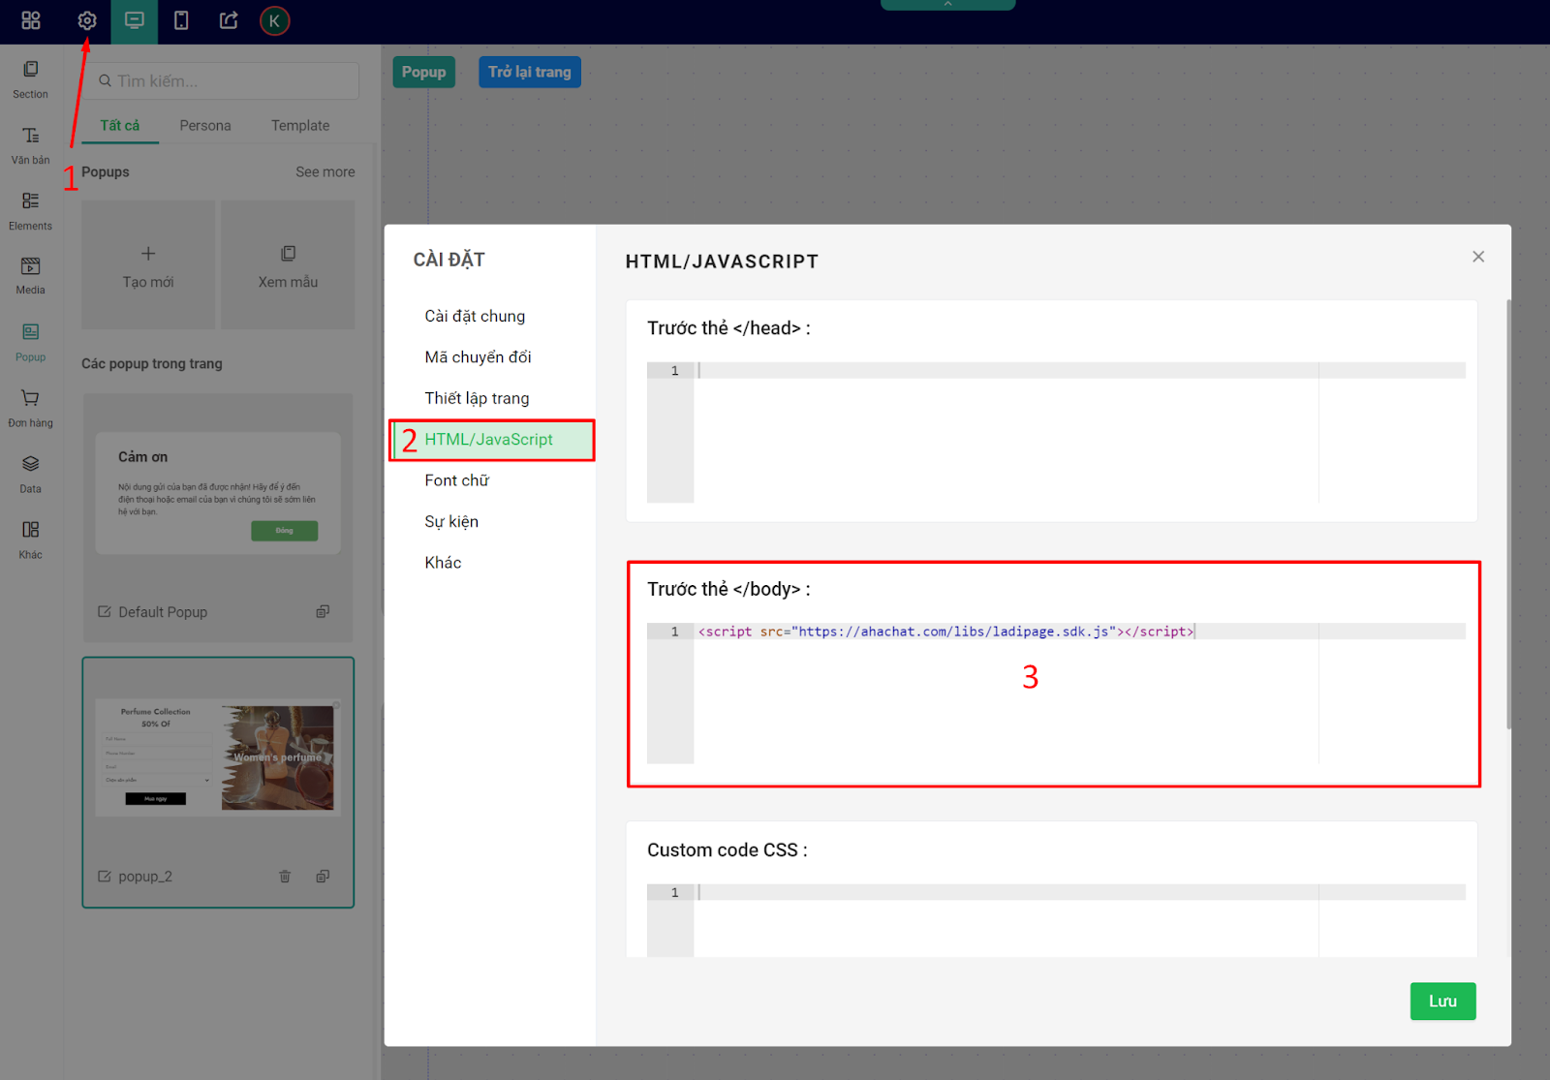Select Popup panel in sidebar

(x=30, y=342)
